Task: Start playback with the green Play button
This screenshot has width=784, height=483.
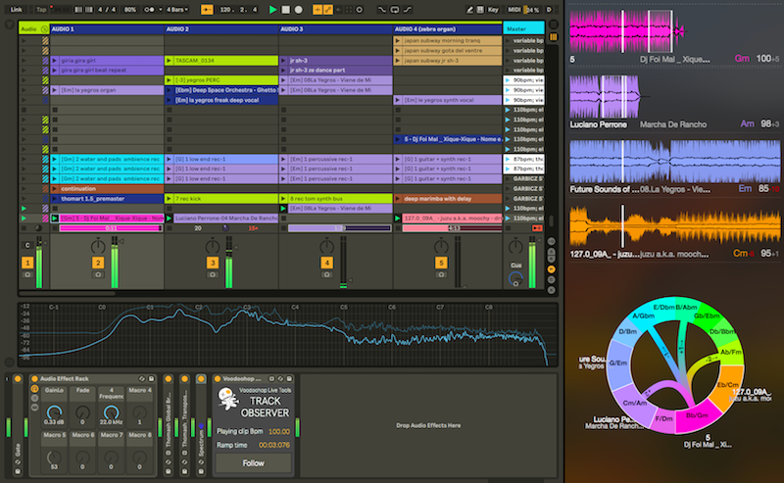Action: [272, 10]
